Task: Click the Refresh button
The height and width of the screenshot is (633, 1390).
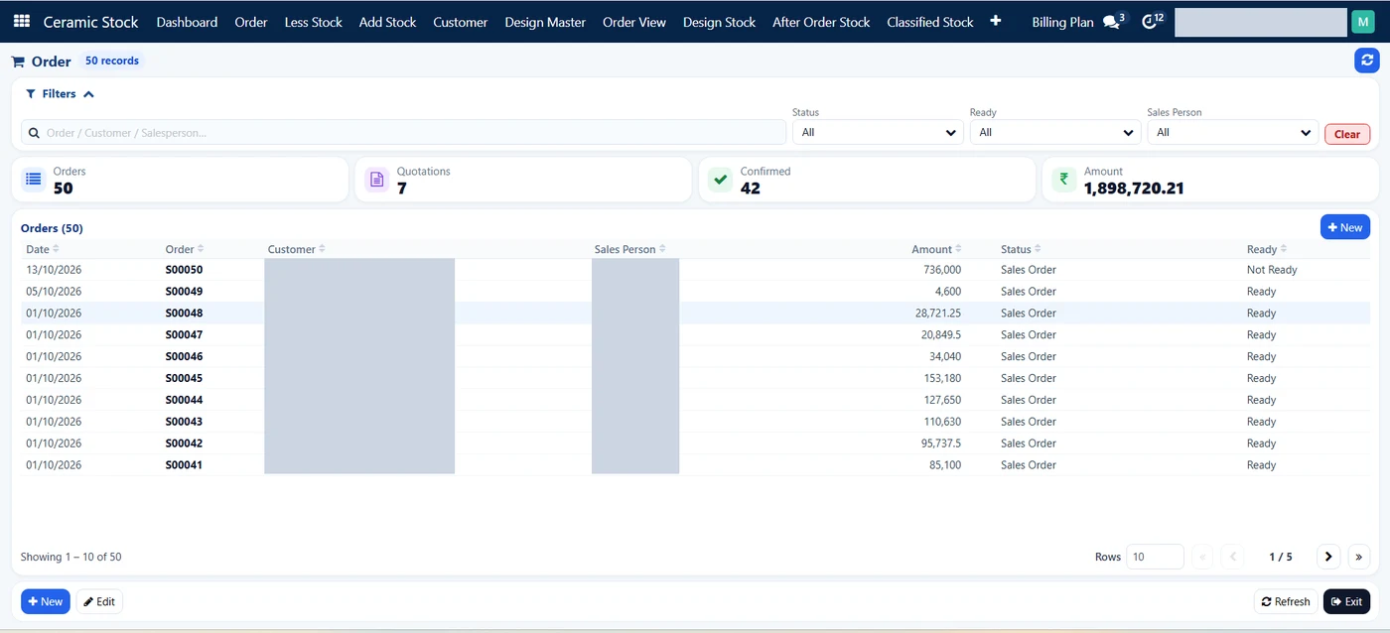Action: 1286,601
